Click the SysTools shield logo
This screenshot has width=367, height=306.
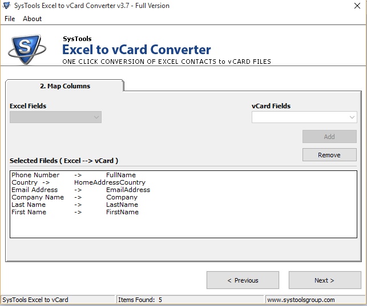[x=26, y=49]
